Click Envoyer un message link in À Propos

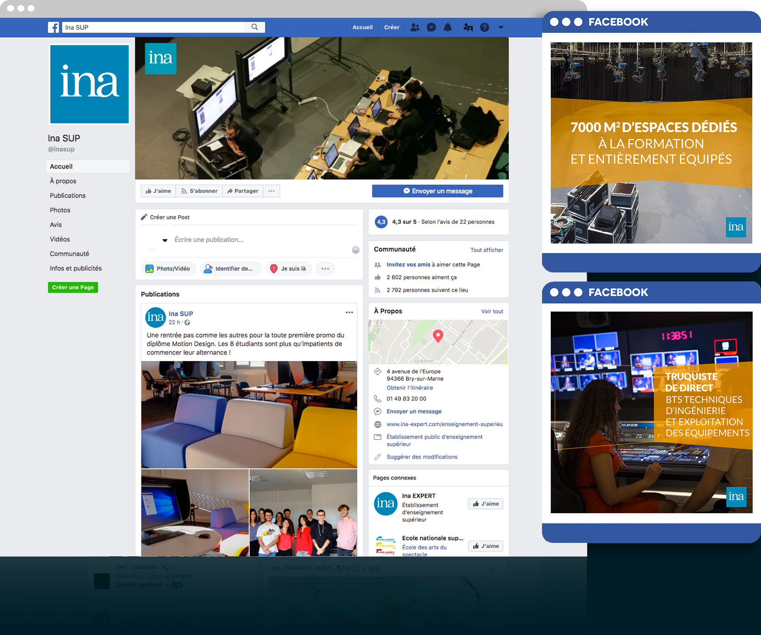pyautogui.click(x=414, y=411)
